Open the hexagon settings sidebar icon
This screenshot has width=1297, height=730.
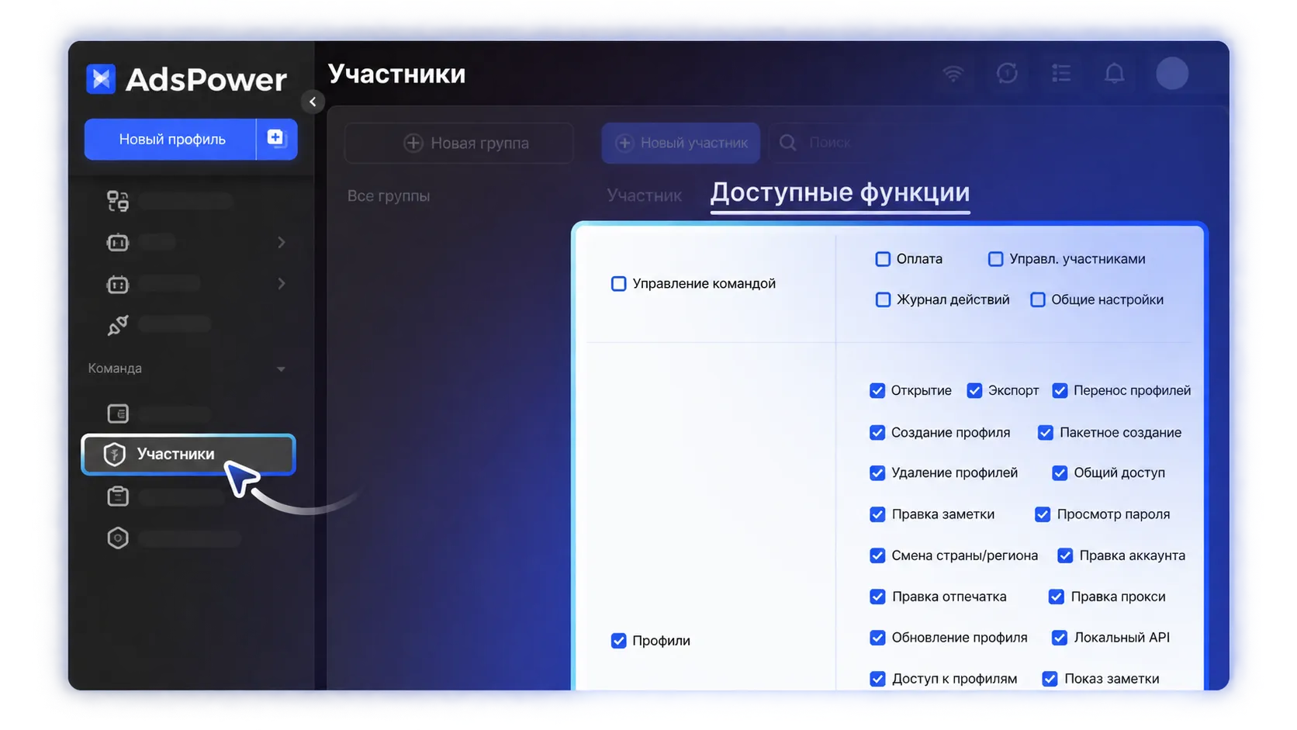click(118, 538)
